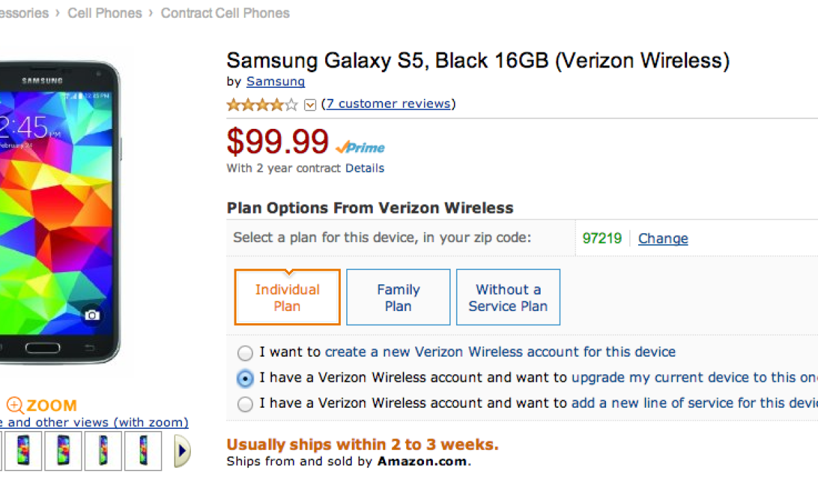Click the camera icon on phone image
This screenshot has width=818, height=491.
click(92, 315)
